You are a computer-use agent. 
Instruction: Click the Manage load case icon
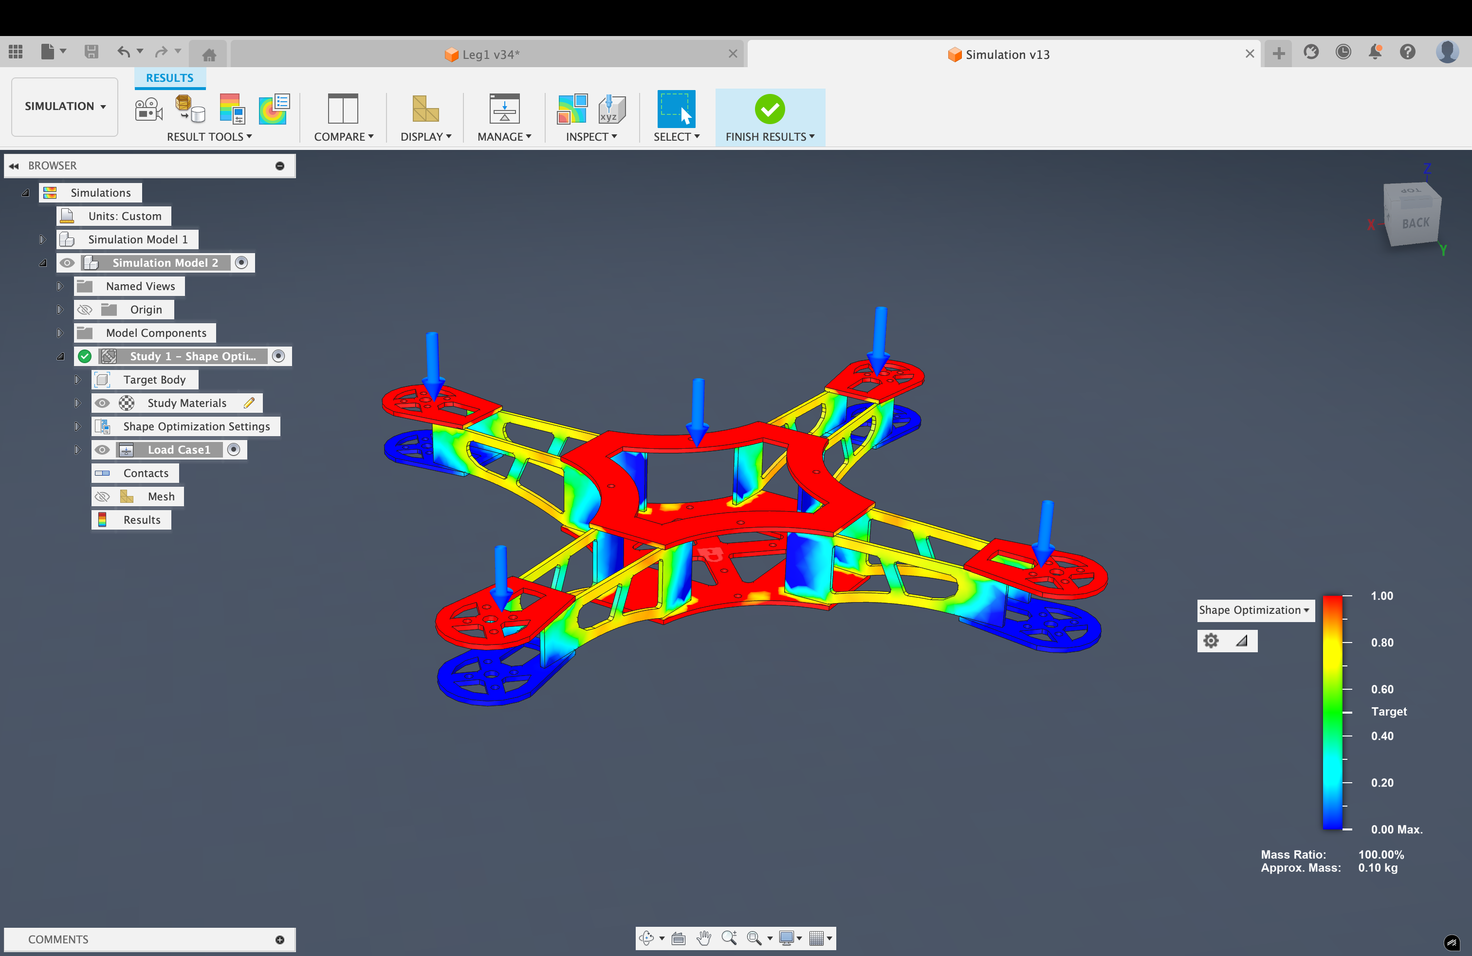click(504, 110)
